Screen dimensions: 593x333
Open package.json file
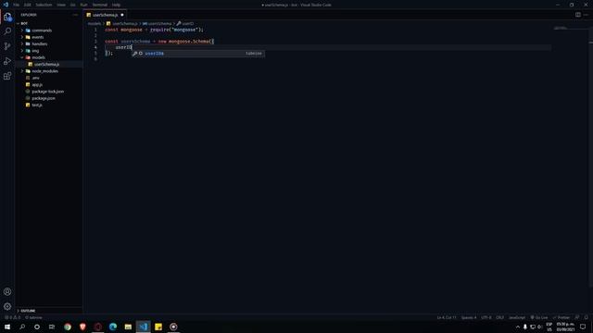click(x=44, y=98)
